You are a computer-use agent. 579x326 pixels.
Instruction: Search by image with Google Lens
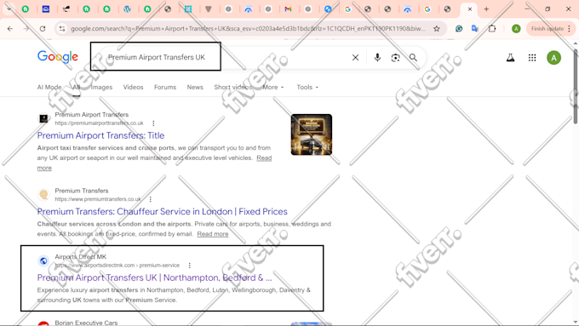pos(395,58)
